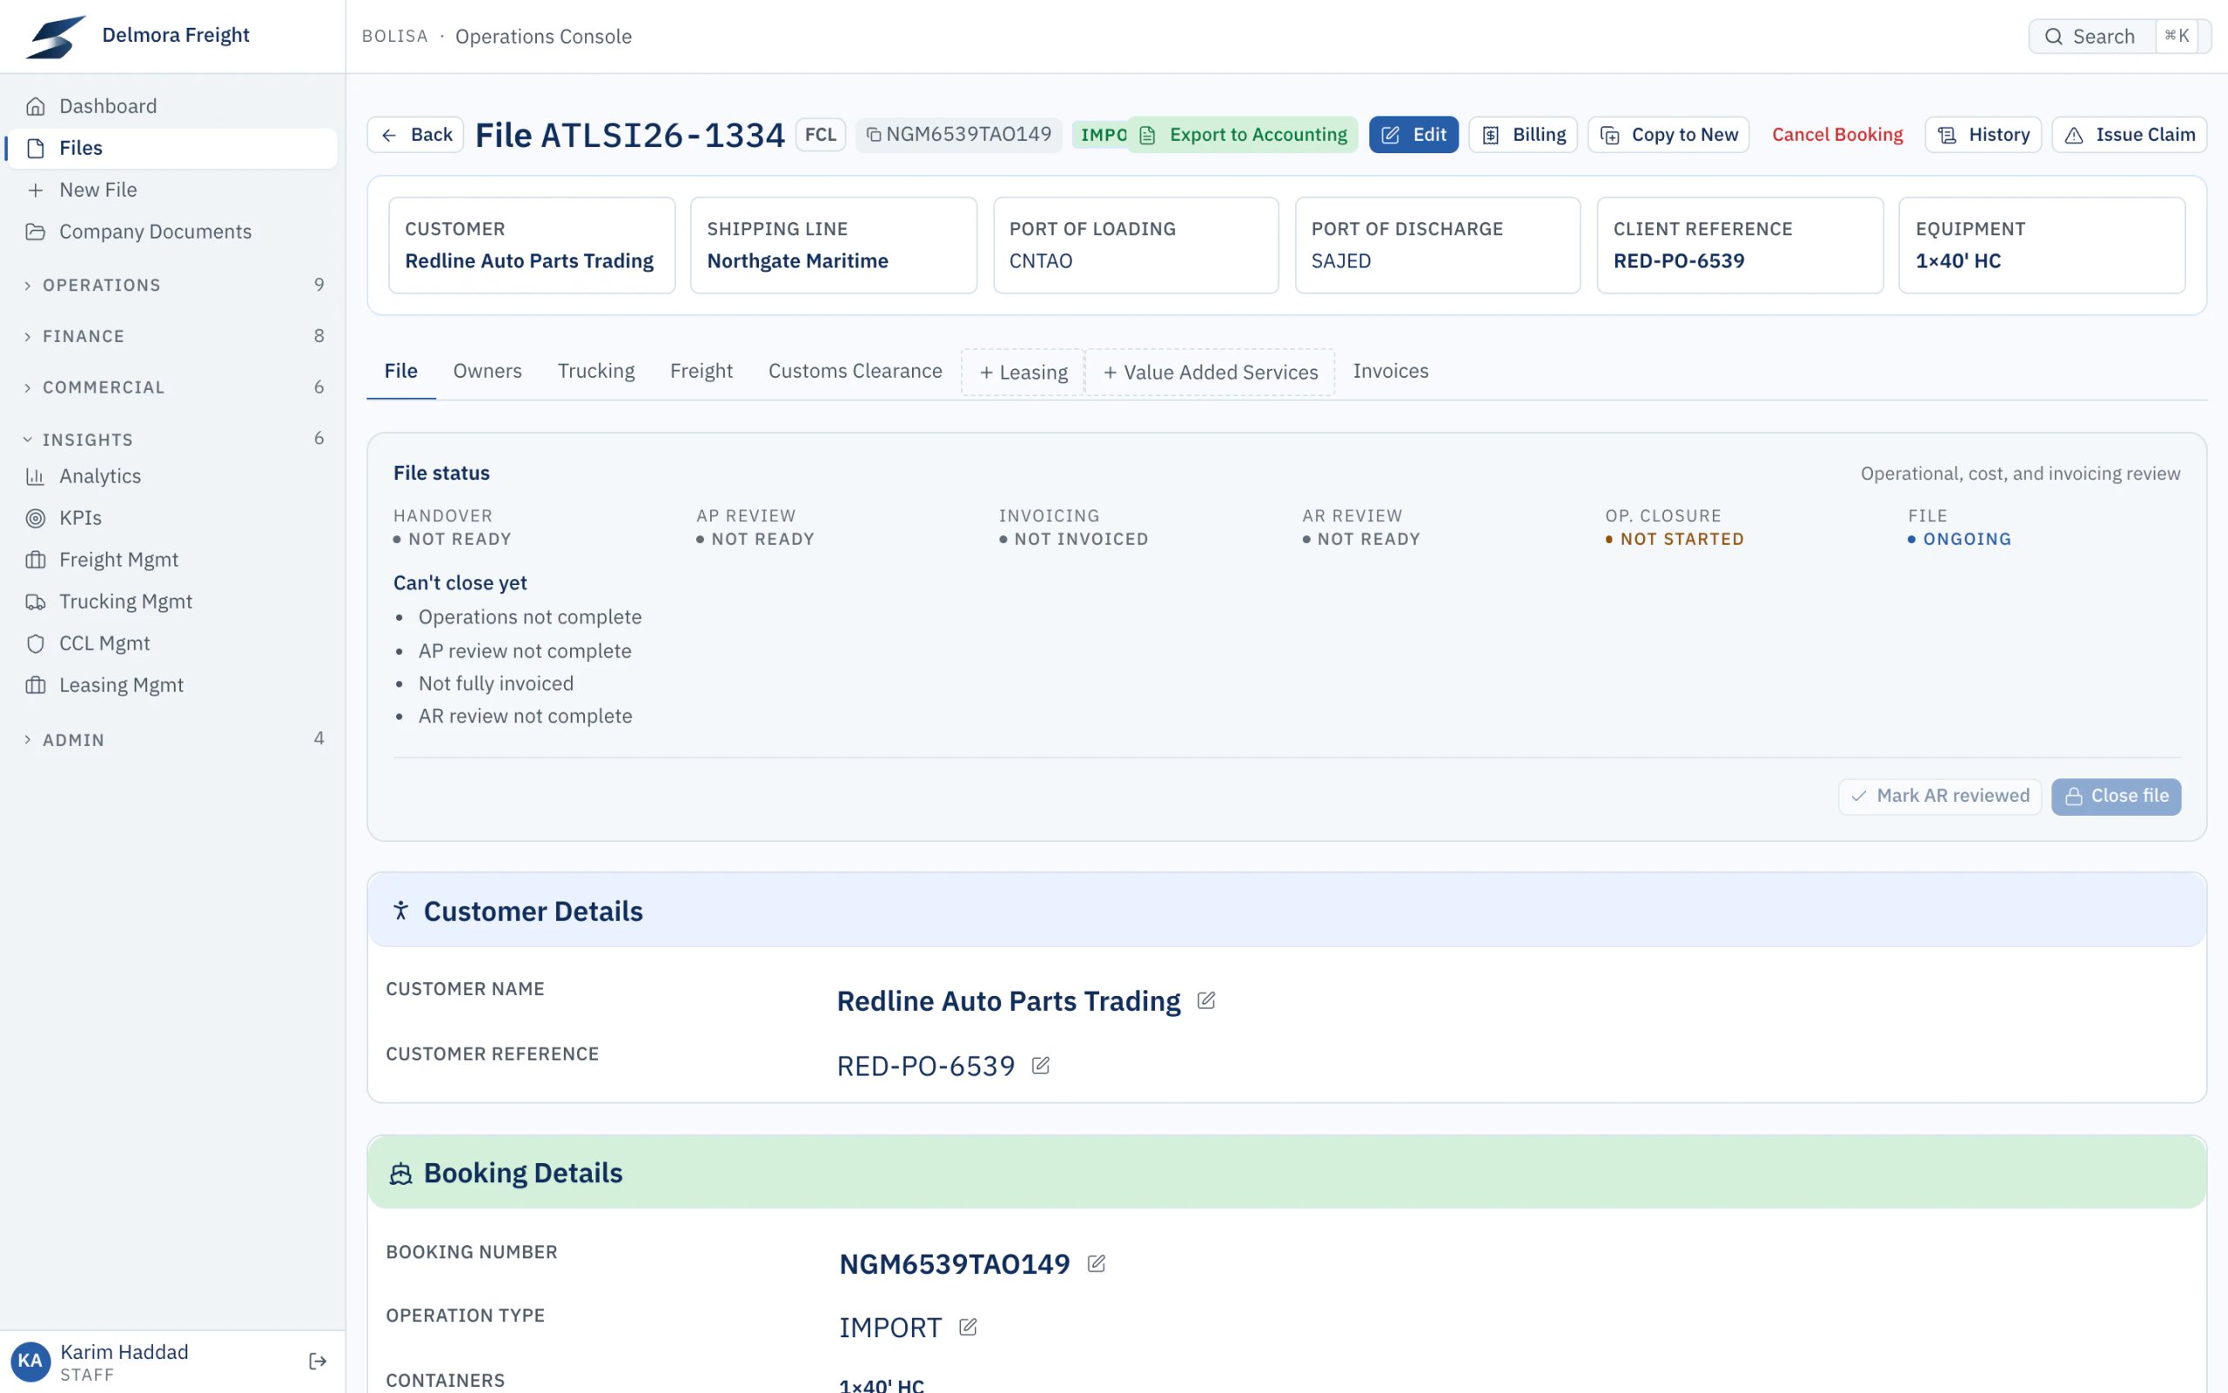
Task: Open CCL Mgmt in sidebar
Action: 172,643
